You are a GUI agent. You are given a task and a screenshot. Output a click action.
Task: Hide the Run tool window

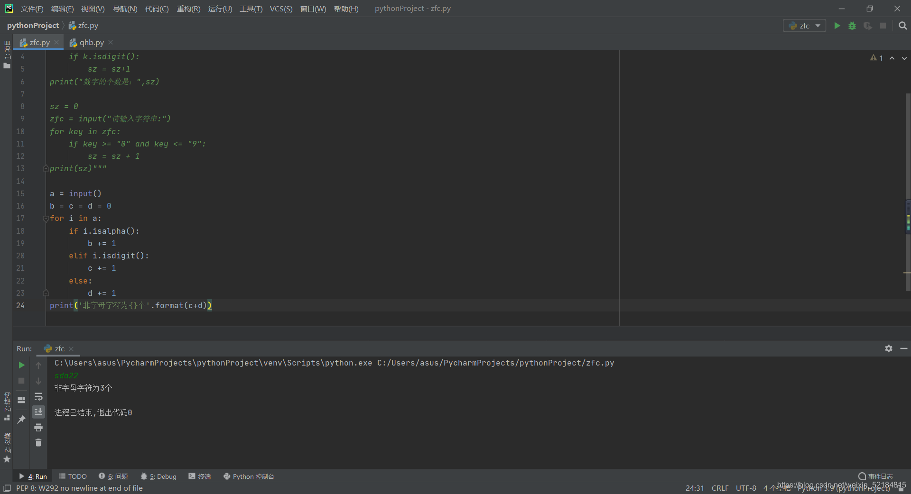[x=903, y=348]
